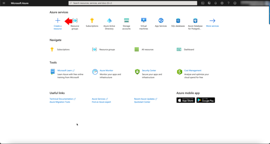270x144 pixels.
Task: Open Azure Migration Tools link
Action: 60,102
